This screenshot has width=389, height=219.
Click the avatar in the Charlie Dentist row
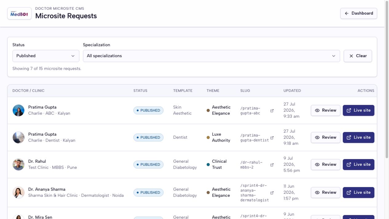(x=18, y=137)
